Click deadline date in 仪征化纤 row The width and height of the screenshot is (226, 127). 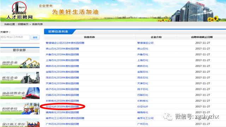(203, 107)
